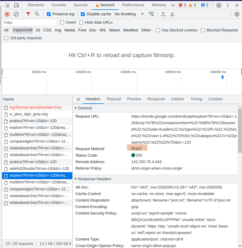The width and height of the screenshot is (242, 248).
Task: Collapse the General section
Action: (76, 108)
